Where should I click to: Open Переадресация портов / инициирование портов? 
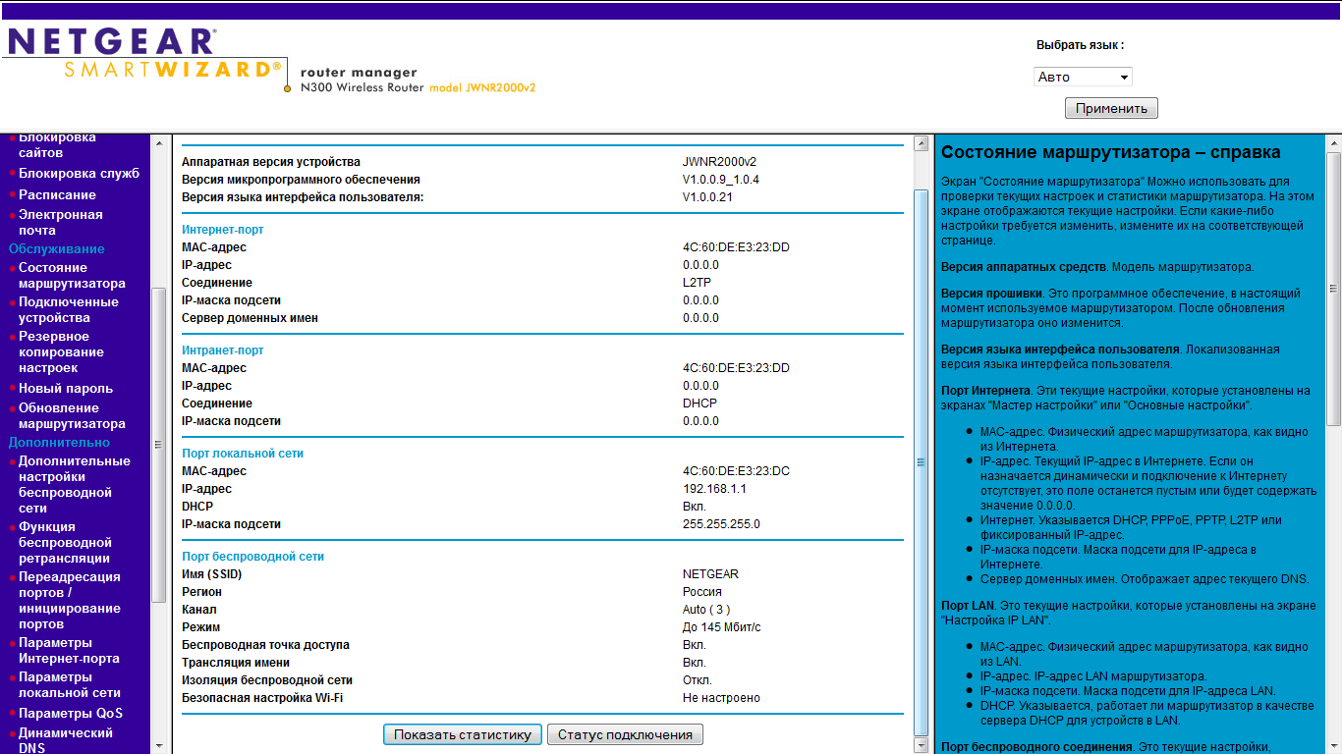[x=69, y=600]
